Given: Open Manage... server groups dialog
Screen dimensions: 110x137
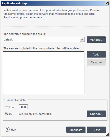Looking at the screenshot, I should click(x=96, y=40).
